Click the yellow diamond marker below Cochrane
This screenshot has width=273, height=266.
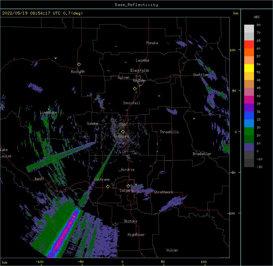[108, 186]
